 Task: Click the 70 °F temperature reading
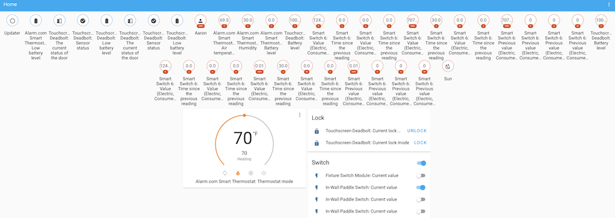click(246, 138)
